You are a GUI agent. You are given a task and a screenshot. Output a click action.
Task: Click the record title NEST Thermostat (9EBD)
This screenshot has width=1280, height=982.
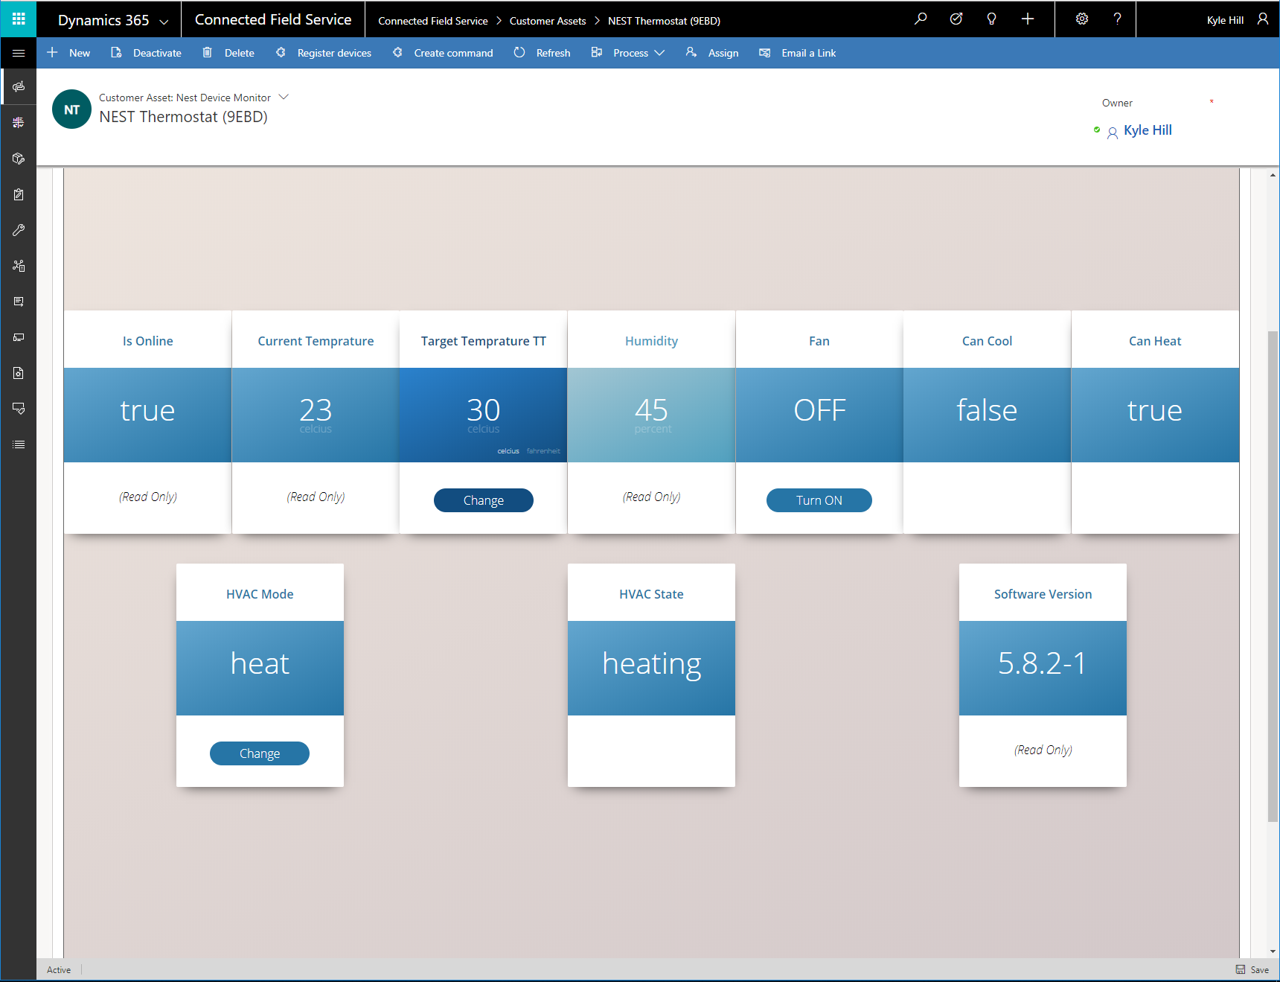[x=183, y=117]
